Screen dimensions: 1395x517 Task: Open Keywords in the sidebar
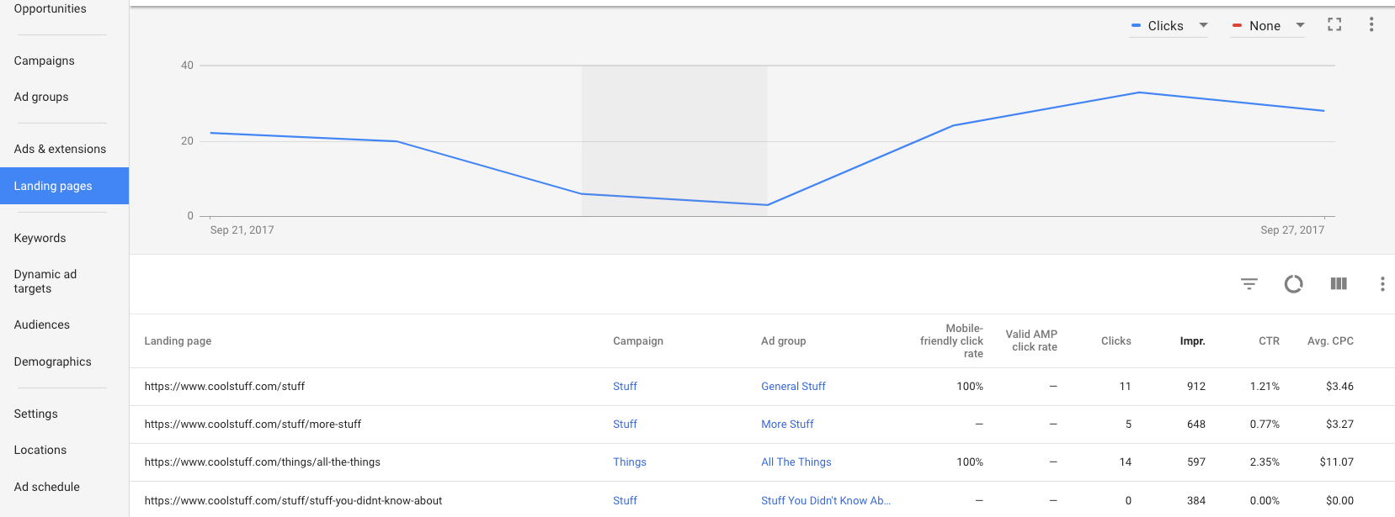point(40,238)
